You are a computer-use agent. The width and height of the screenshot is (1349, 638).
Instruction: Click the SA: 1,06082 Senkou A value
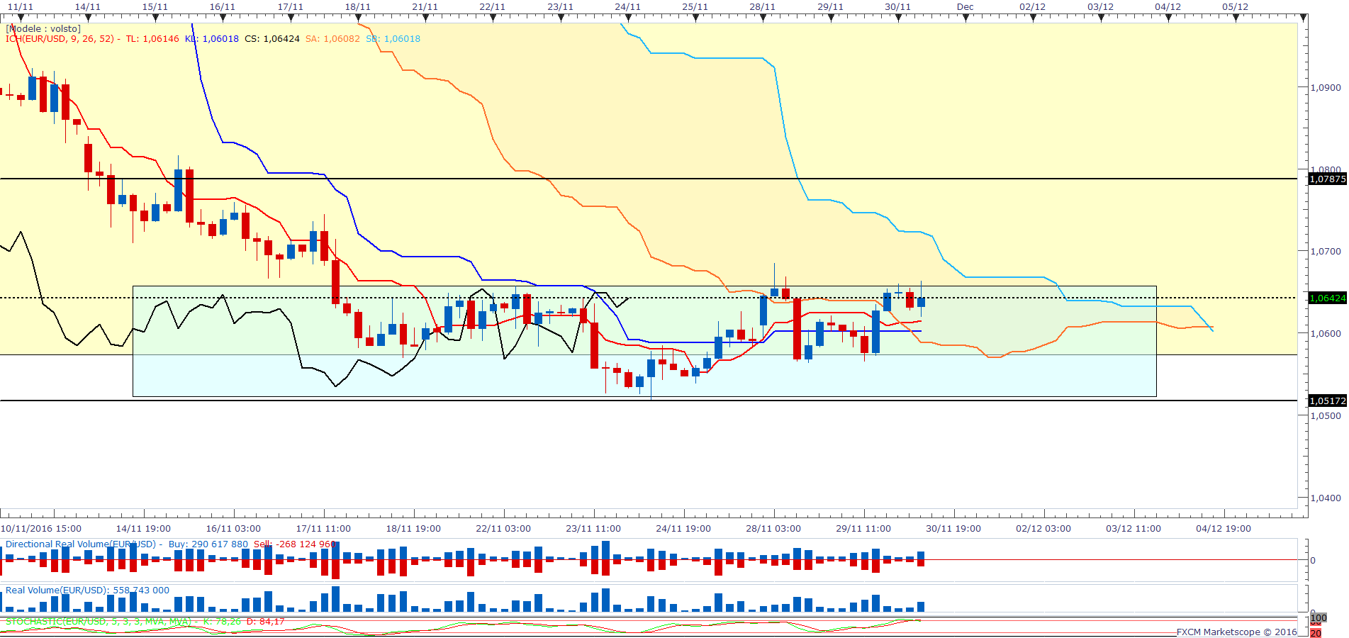tap(332, 39)
